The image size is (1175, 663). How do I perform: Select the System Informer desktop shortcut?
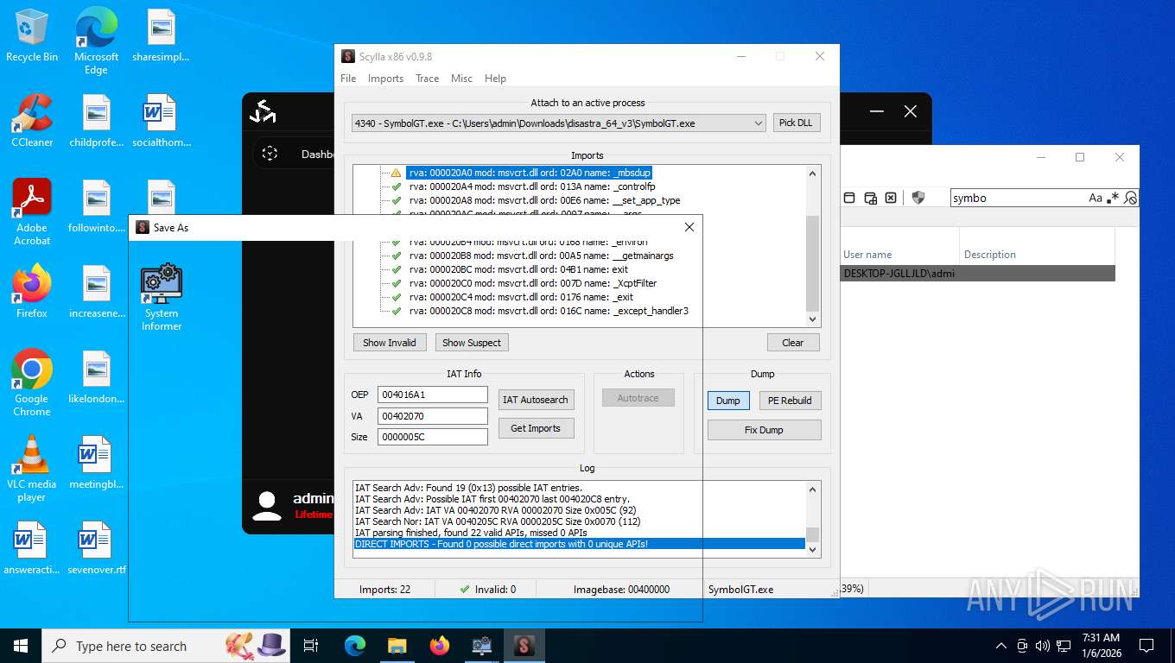(162, 297)
